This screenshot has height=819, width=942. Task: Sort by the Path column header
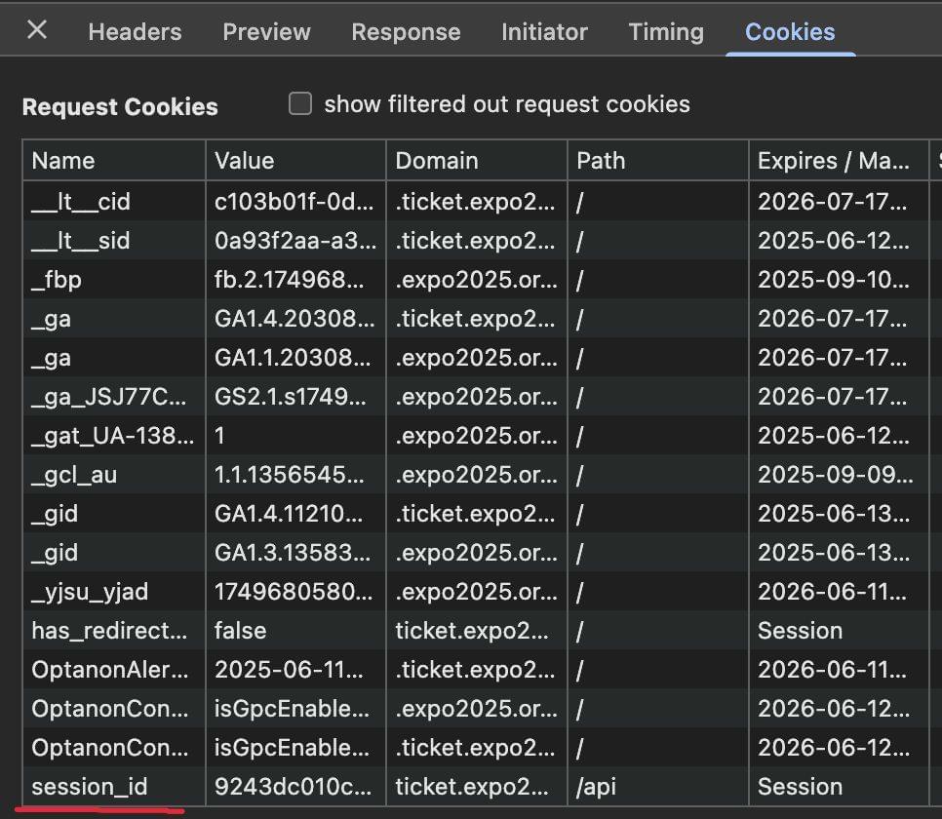point(658,161)
